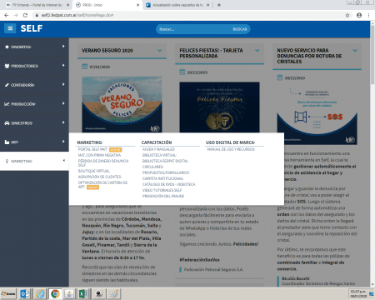The width and height of the screenshot is (375, 300).
Task: Select Productores in the sidebar
Action: [34, 66]
